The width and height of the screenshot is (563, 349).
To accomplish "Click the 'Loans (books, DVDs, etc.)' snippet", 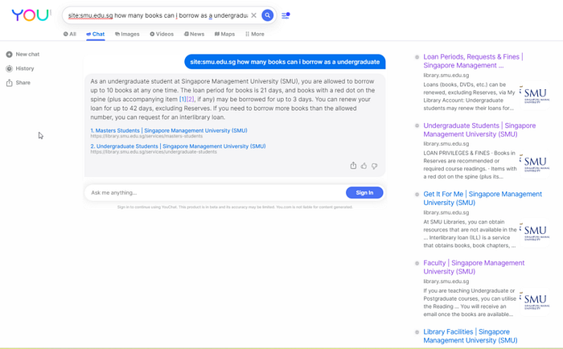I will pyautogui.click(x=470, y=96).
